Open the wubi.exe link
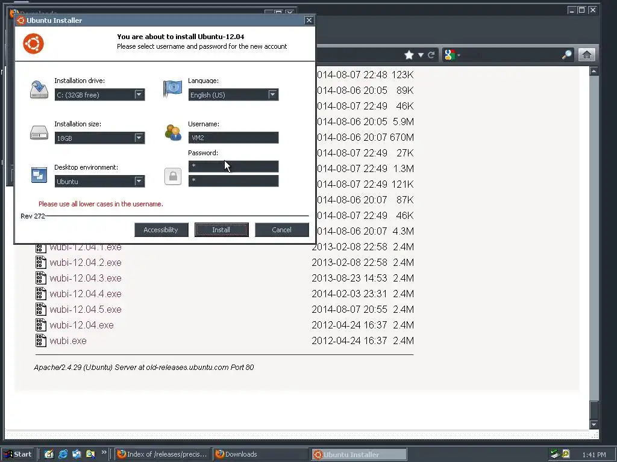 pyautogui.click(x=68, y=341)
